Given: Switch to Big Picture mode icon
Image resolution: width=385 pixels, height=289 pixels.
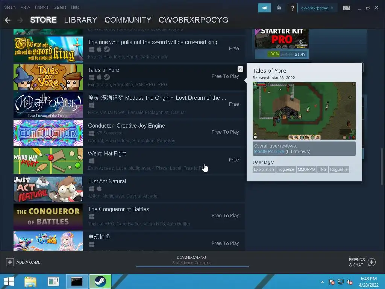Looking at the screenshot, I should (x=346, y=8).
